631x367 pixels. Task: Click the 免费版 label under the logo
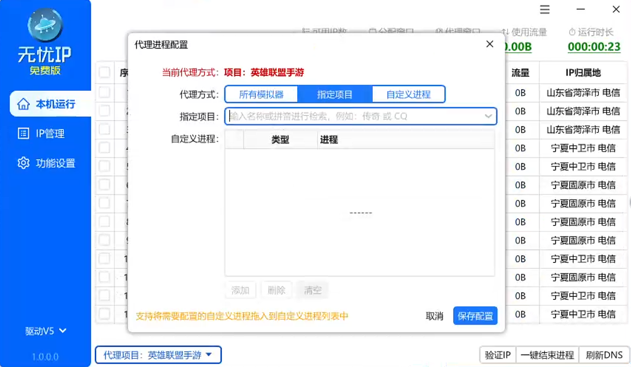[x=45, y=71]
